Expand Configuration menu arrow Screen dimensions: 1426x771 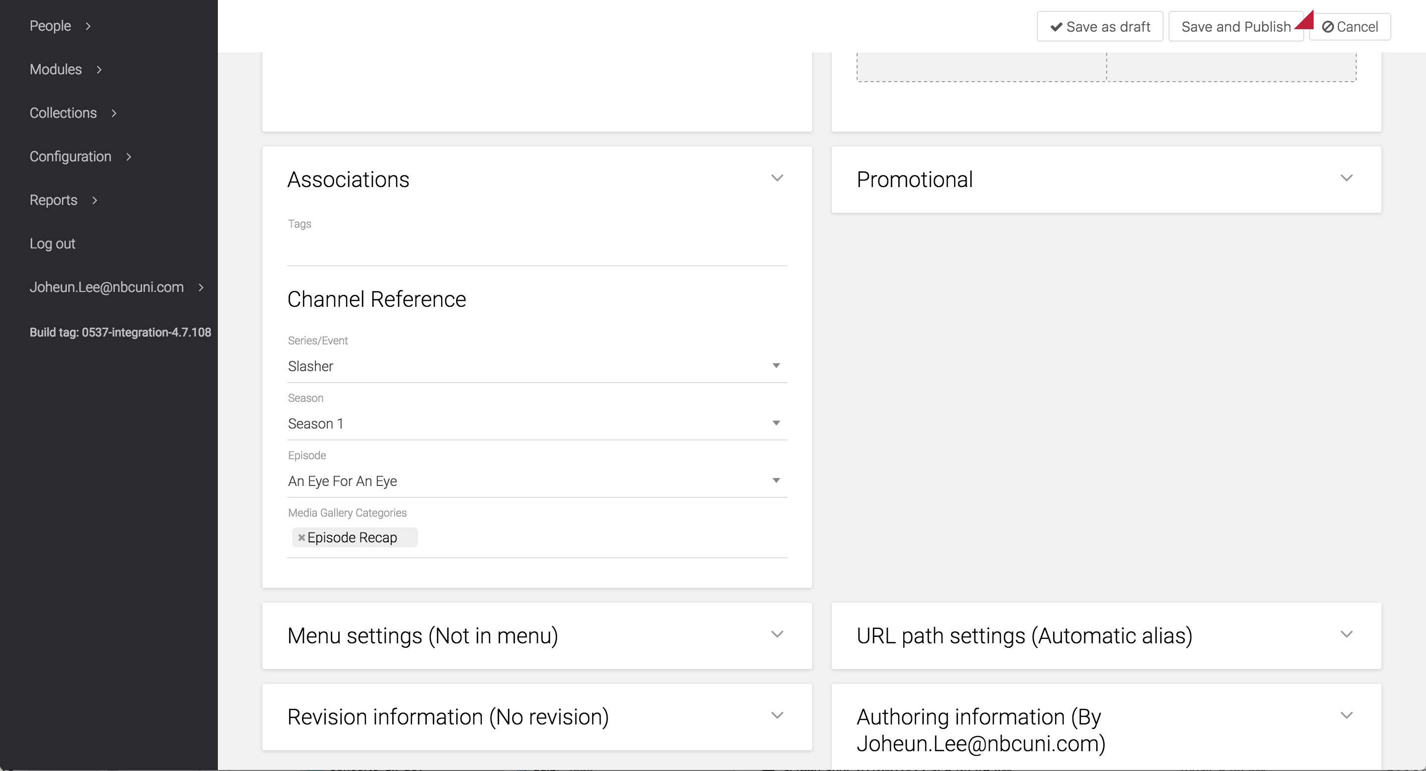click(x=128, y=157)
